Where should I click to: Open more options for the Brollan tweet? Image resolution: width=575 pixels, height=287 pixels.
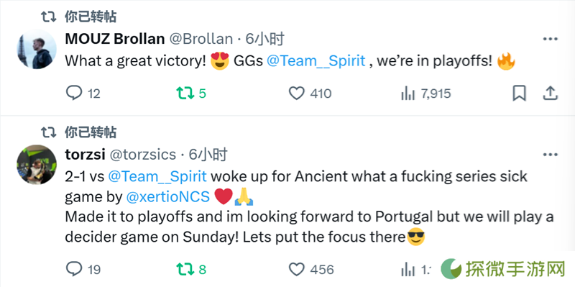[550, 39]
